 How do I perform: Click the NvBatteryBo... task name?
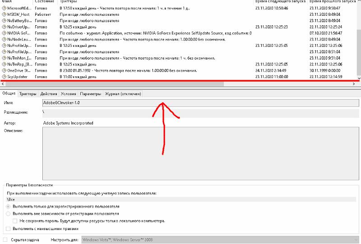[19, 20]
